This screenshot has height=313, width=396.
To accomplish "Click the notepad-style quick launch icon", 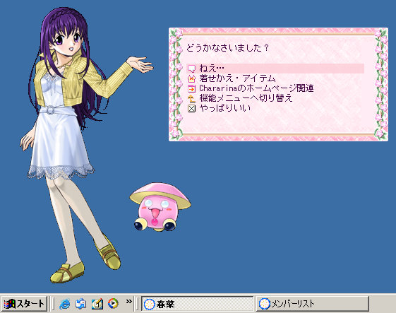I will coord(97,303).
